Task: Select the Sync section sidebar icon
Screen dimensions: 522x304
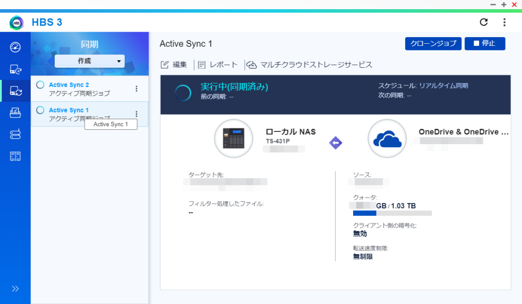Action: tap(15, 91)
